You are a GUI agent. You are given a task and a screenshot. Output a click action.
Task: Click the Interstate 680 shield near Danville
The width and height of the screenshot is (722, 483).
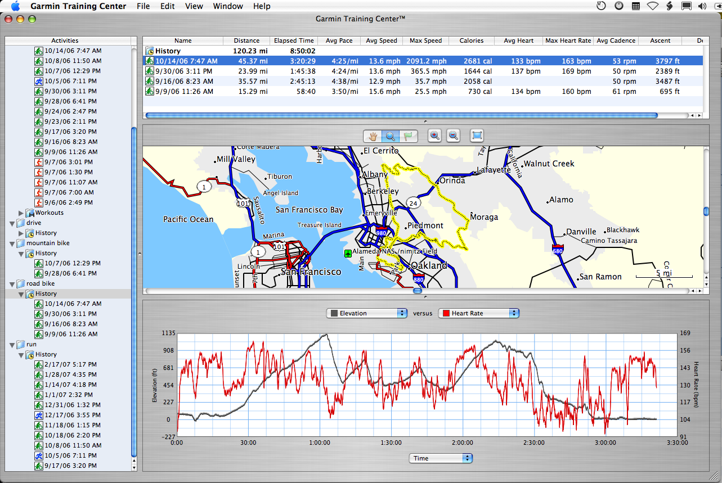pos(558,249)
